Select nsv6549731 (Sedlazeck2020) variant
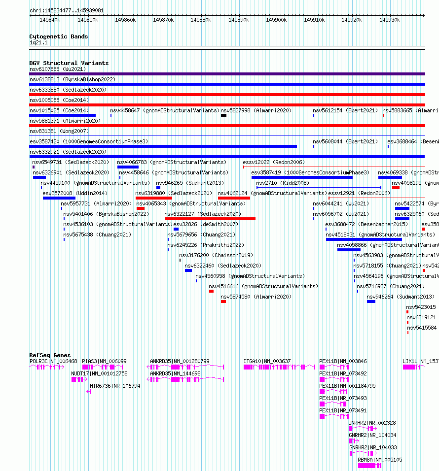Viewport: 439px width, 471px height. [x=71, y=162]
